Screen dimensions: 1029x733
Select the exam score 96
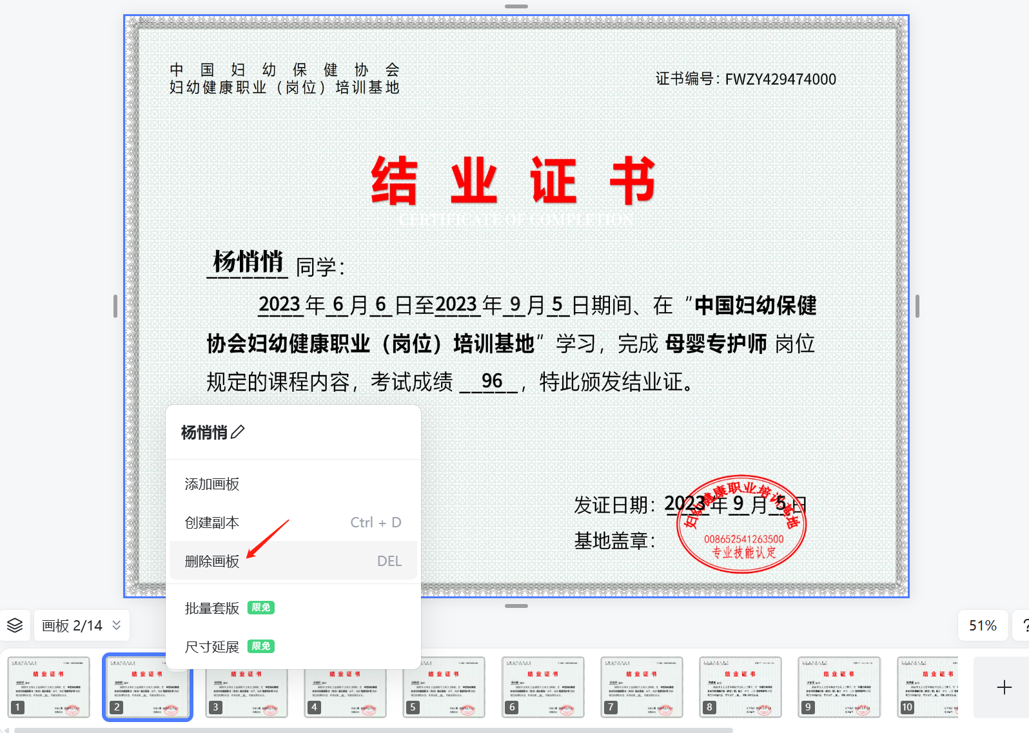point(492,381)
